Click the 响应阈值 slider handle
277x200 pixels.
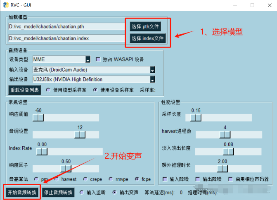[38, 118]
